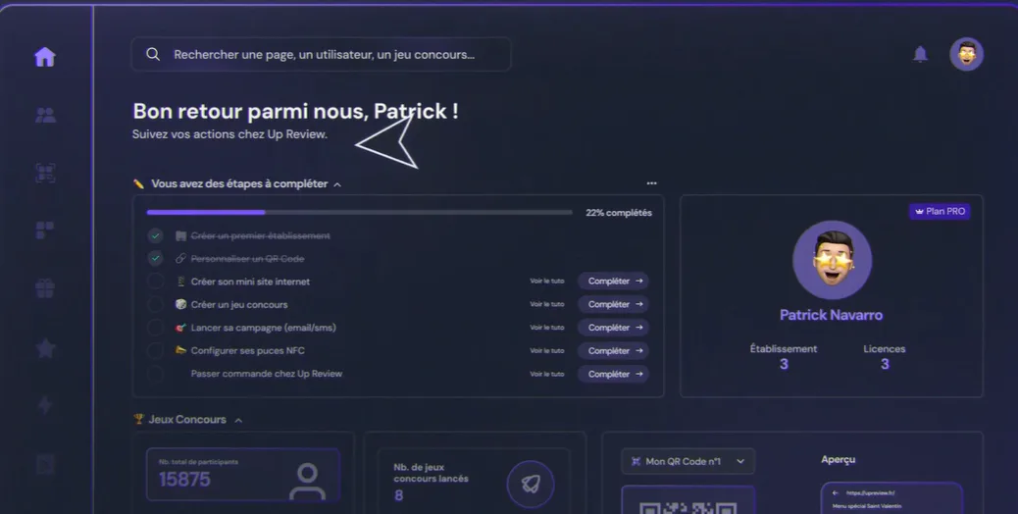Collapse the "Vous avez des étapes à compléter" section
Screen dimensions: 1018x514
click(x=337, y=185)
